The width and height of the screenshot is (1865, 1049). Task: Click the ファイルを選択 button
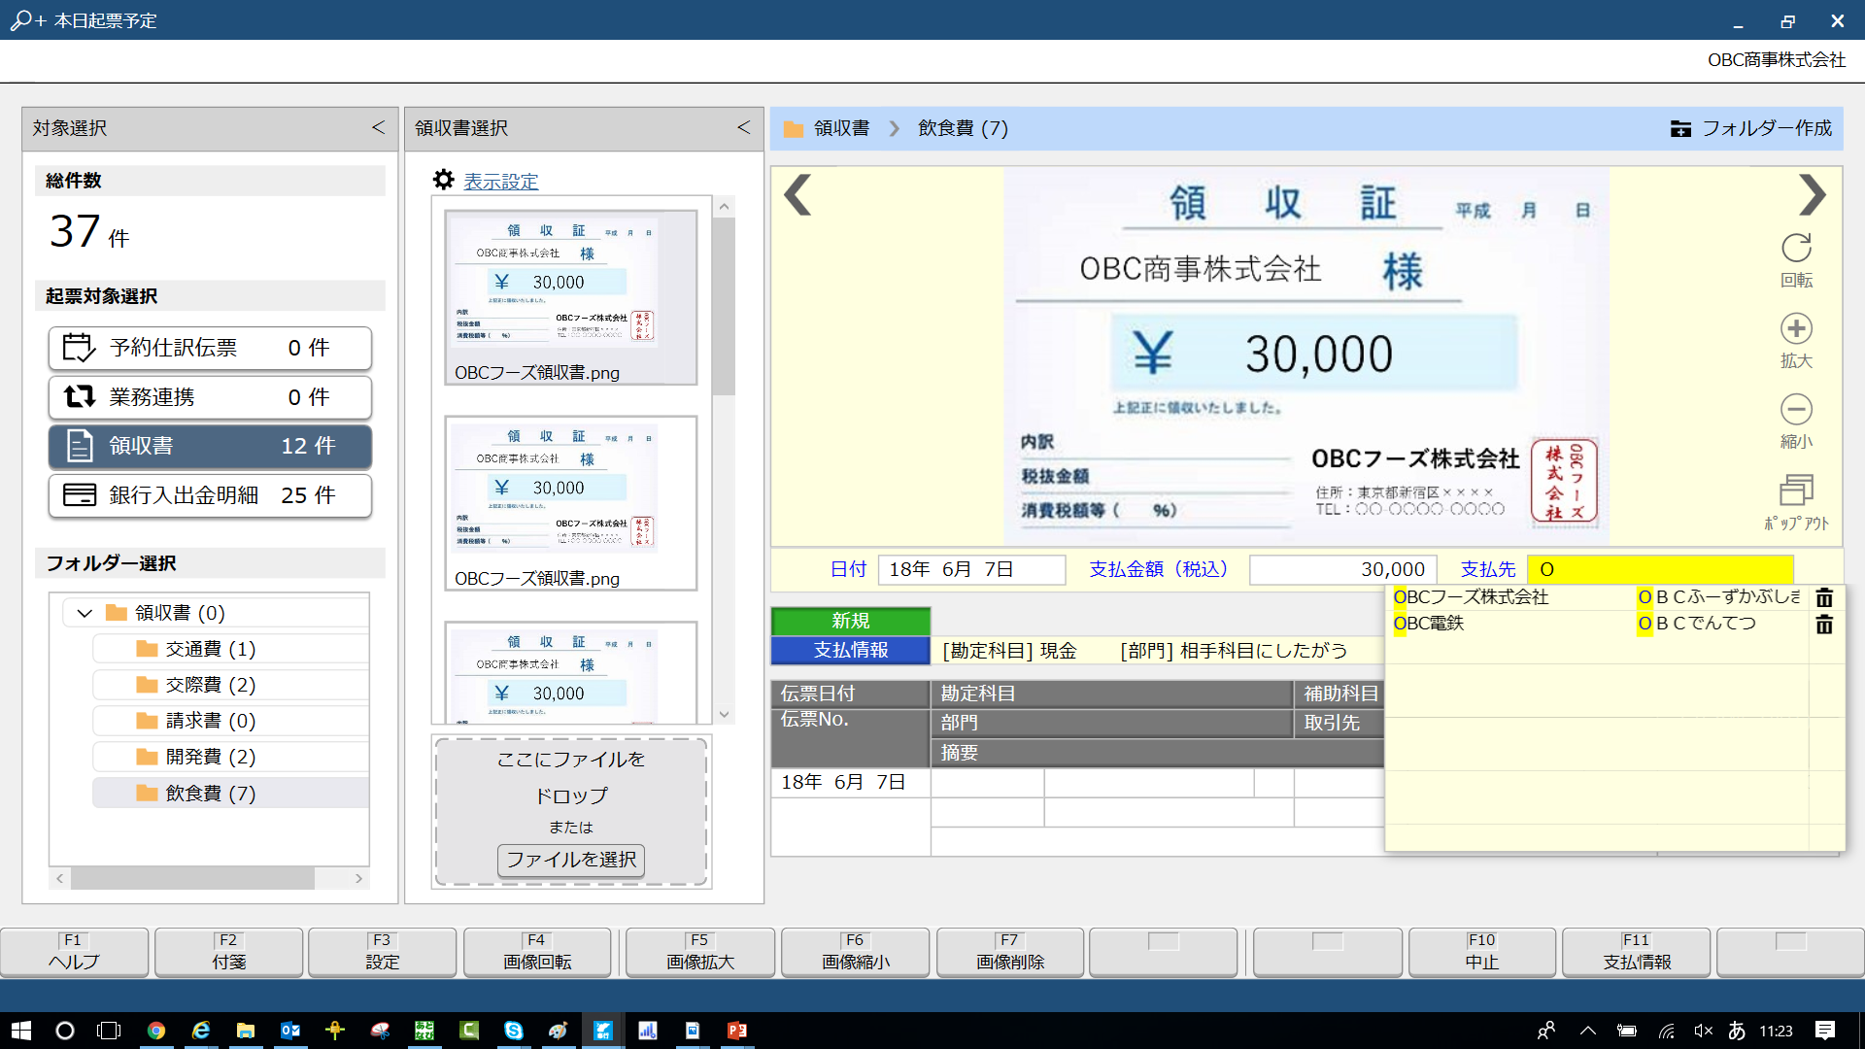pos(571,860)
